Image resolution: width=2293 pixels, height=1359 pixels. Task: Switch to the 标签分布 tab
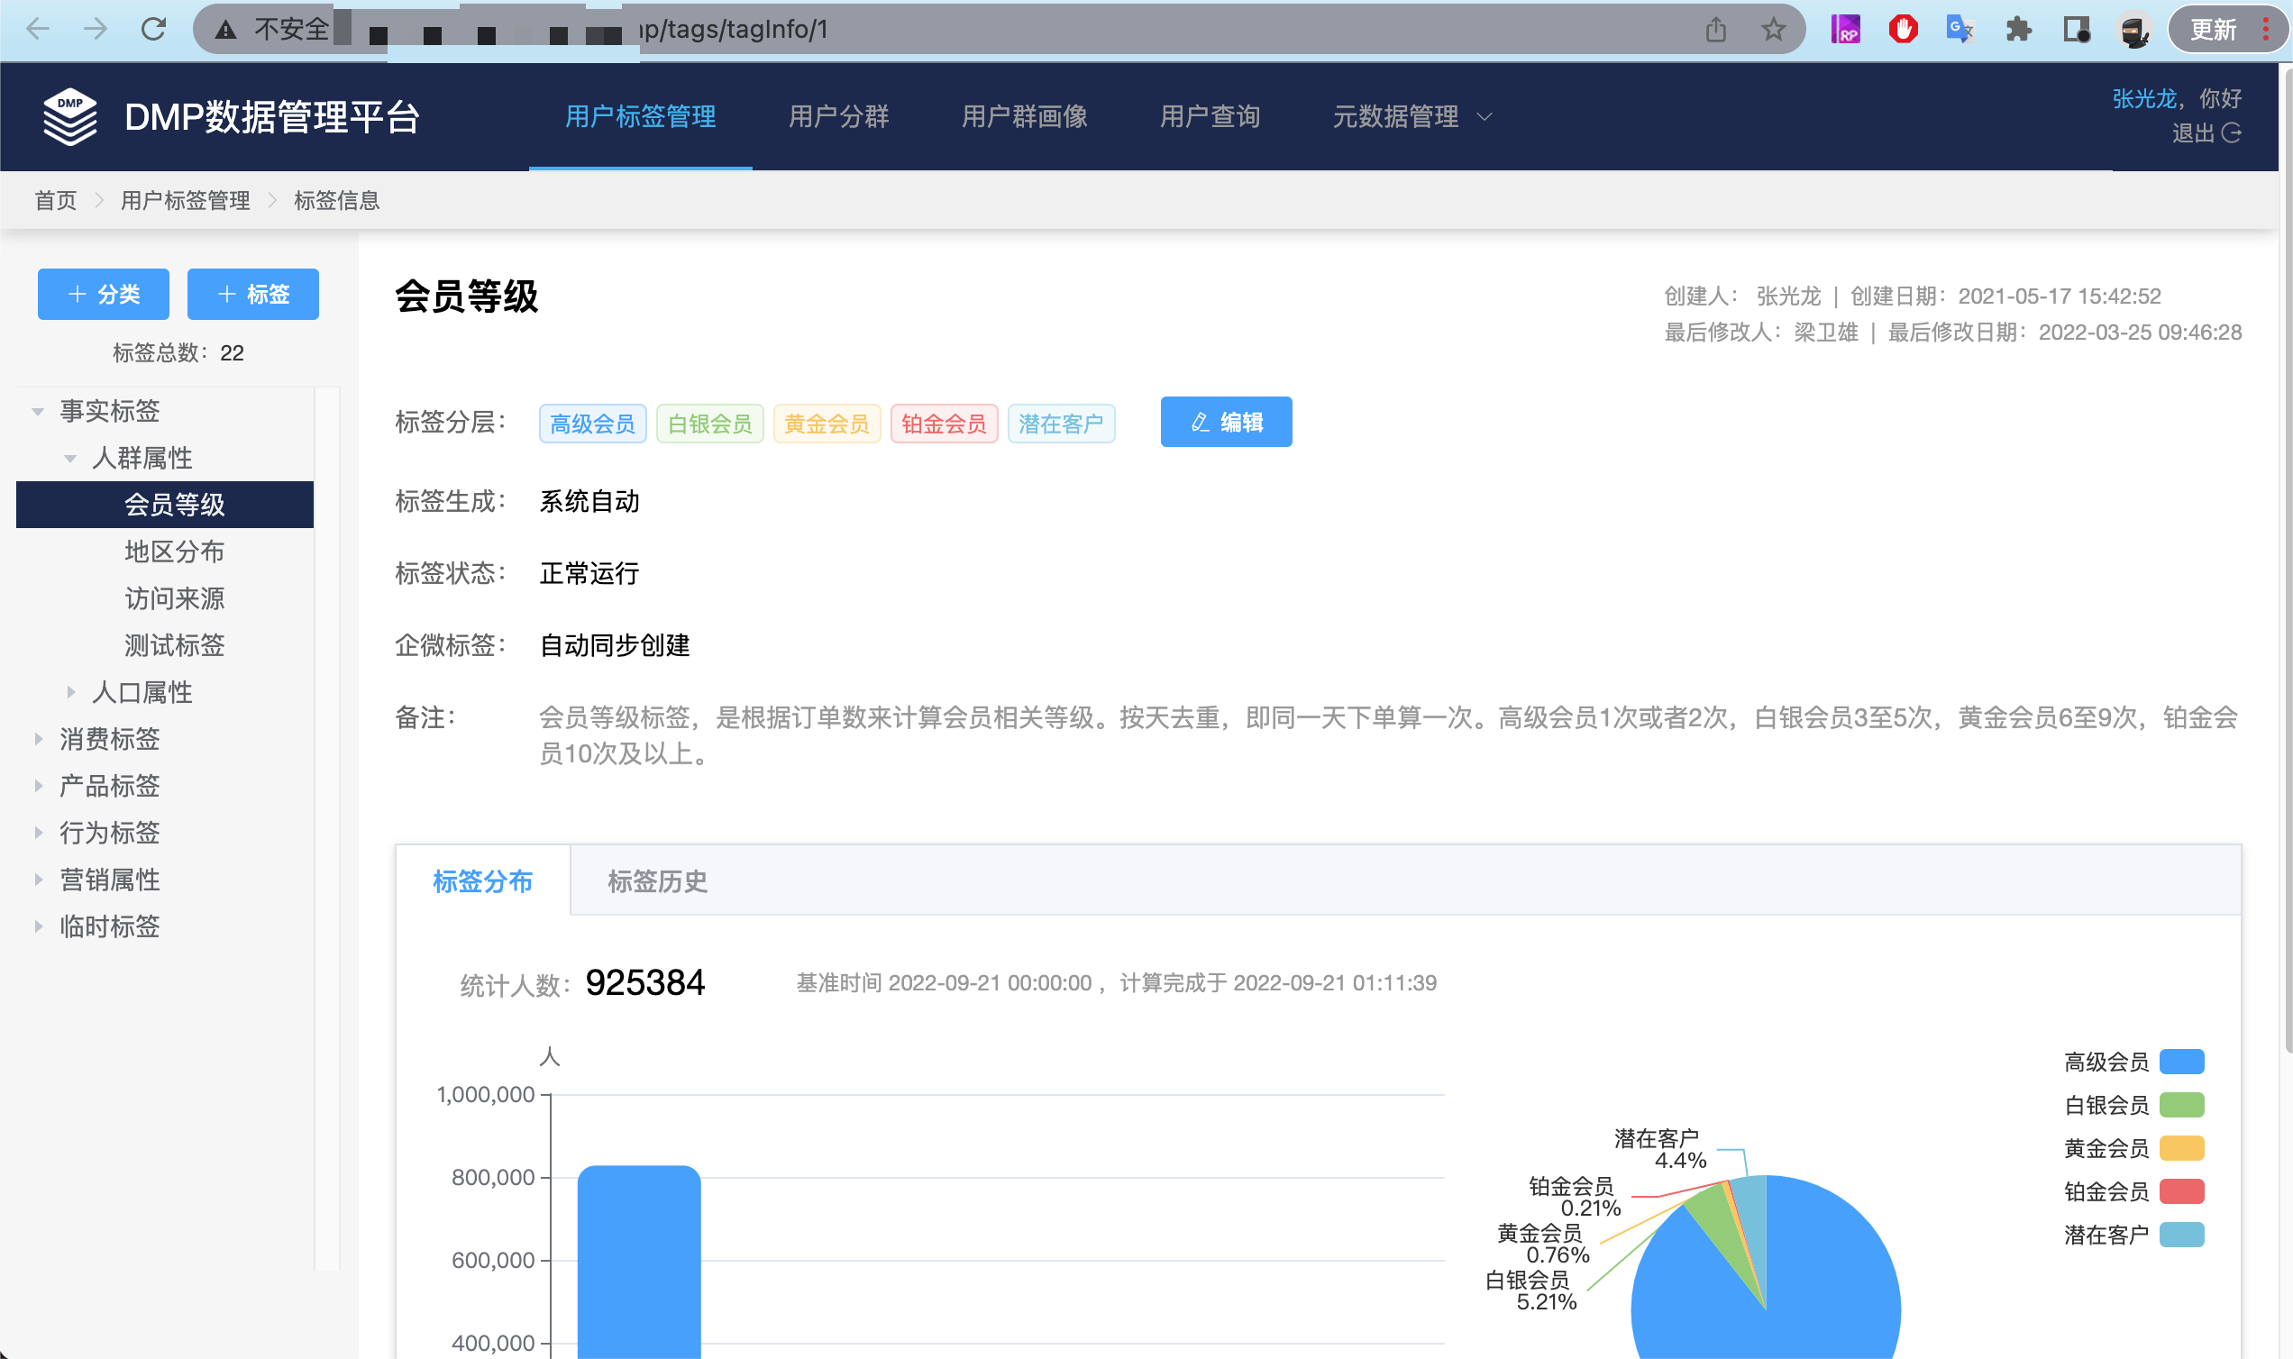click(x=482, y=881)
